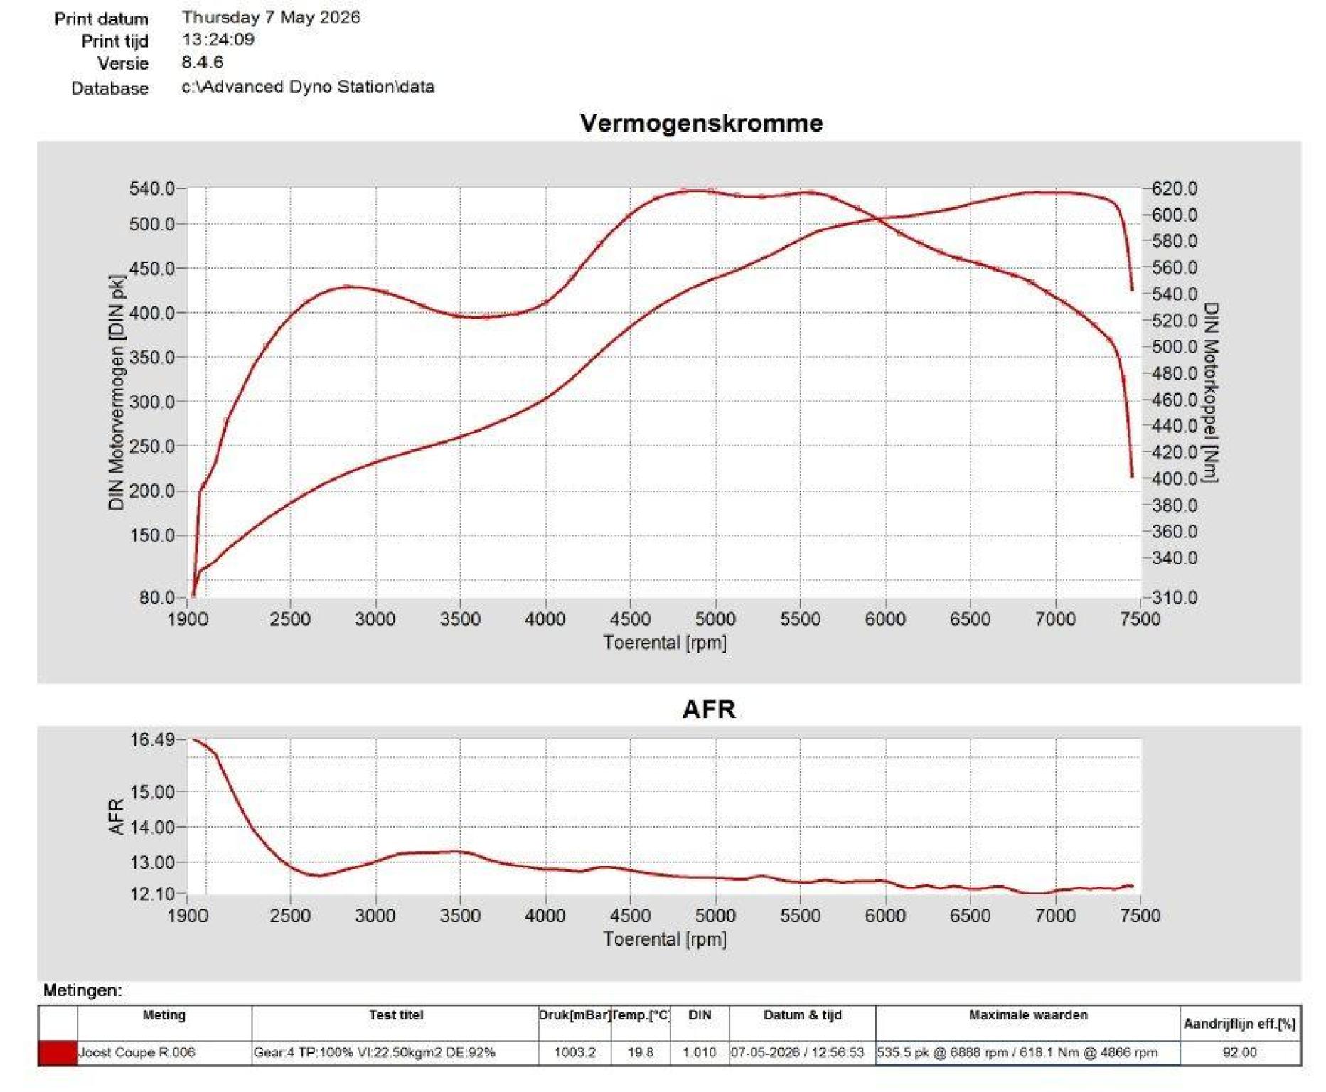The image size is (1326, 1092).
Task: Click the Test titel column header
Action: click(x=396, y=1016)
